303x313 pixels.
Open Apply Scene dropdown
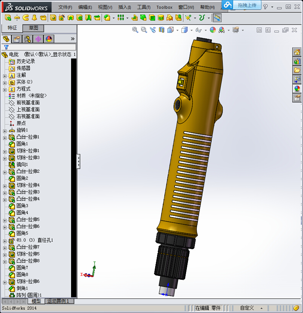click(x=228, y=30)
